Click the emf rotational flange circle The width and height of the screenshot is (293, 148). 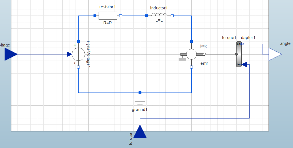[204, 54]
